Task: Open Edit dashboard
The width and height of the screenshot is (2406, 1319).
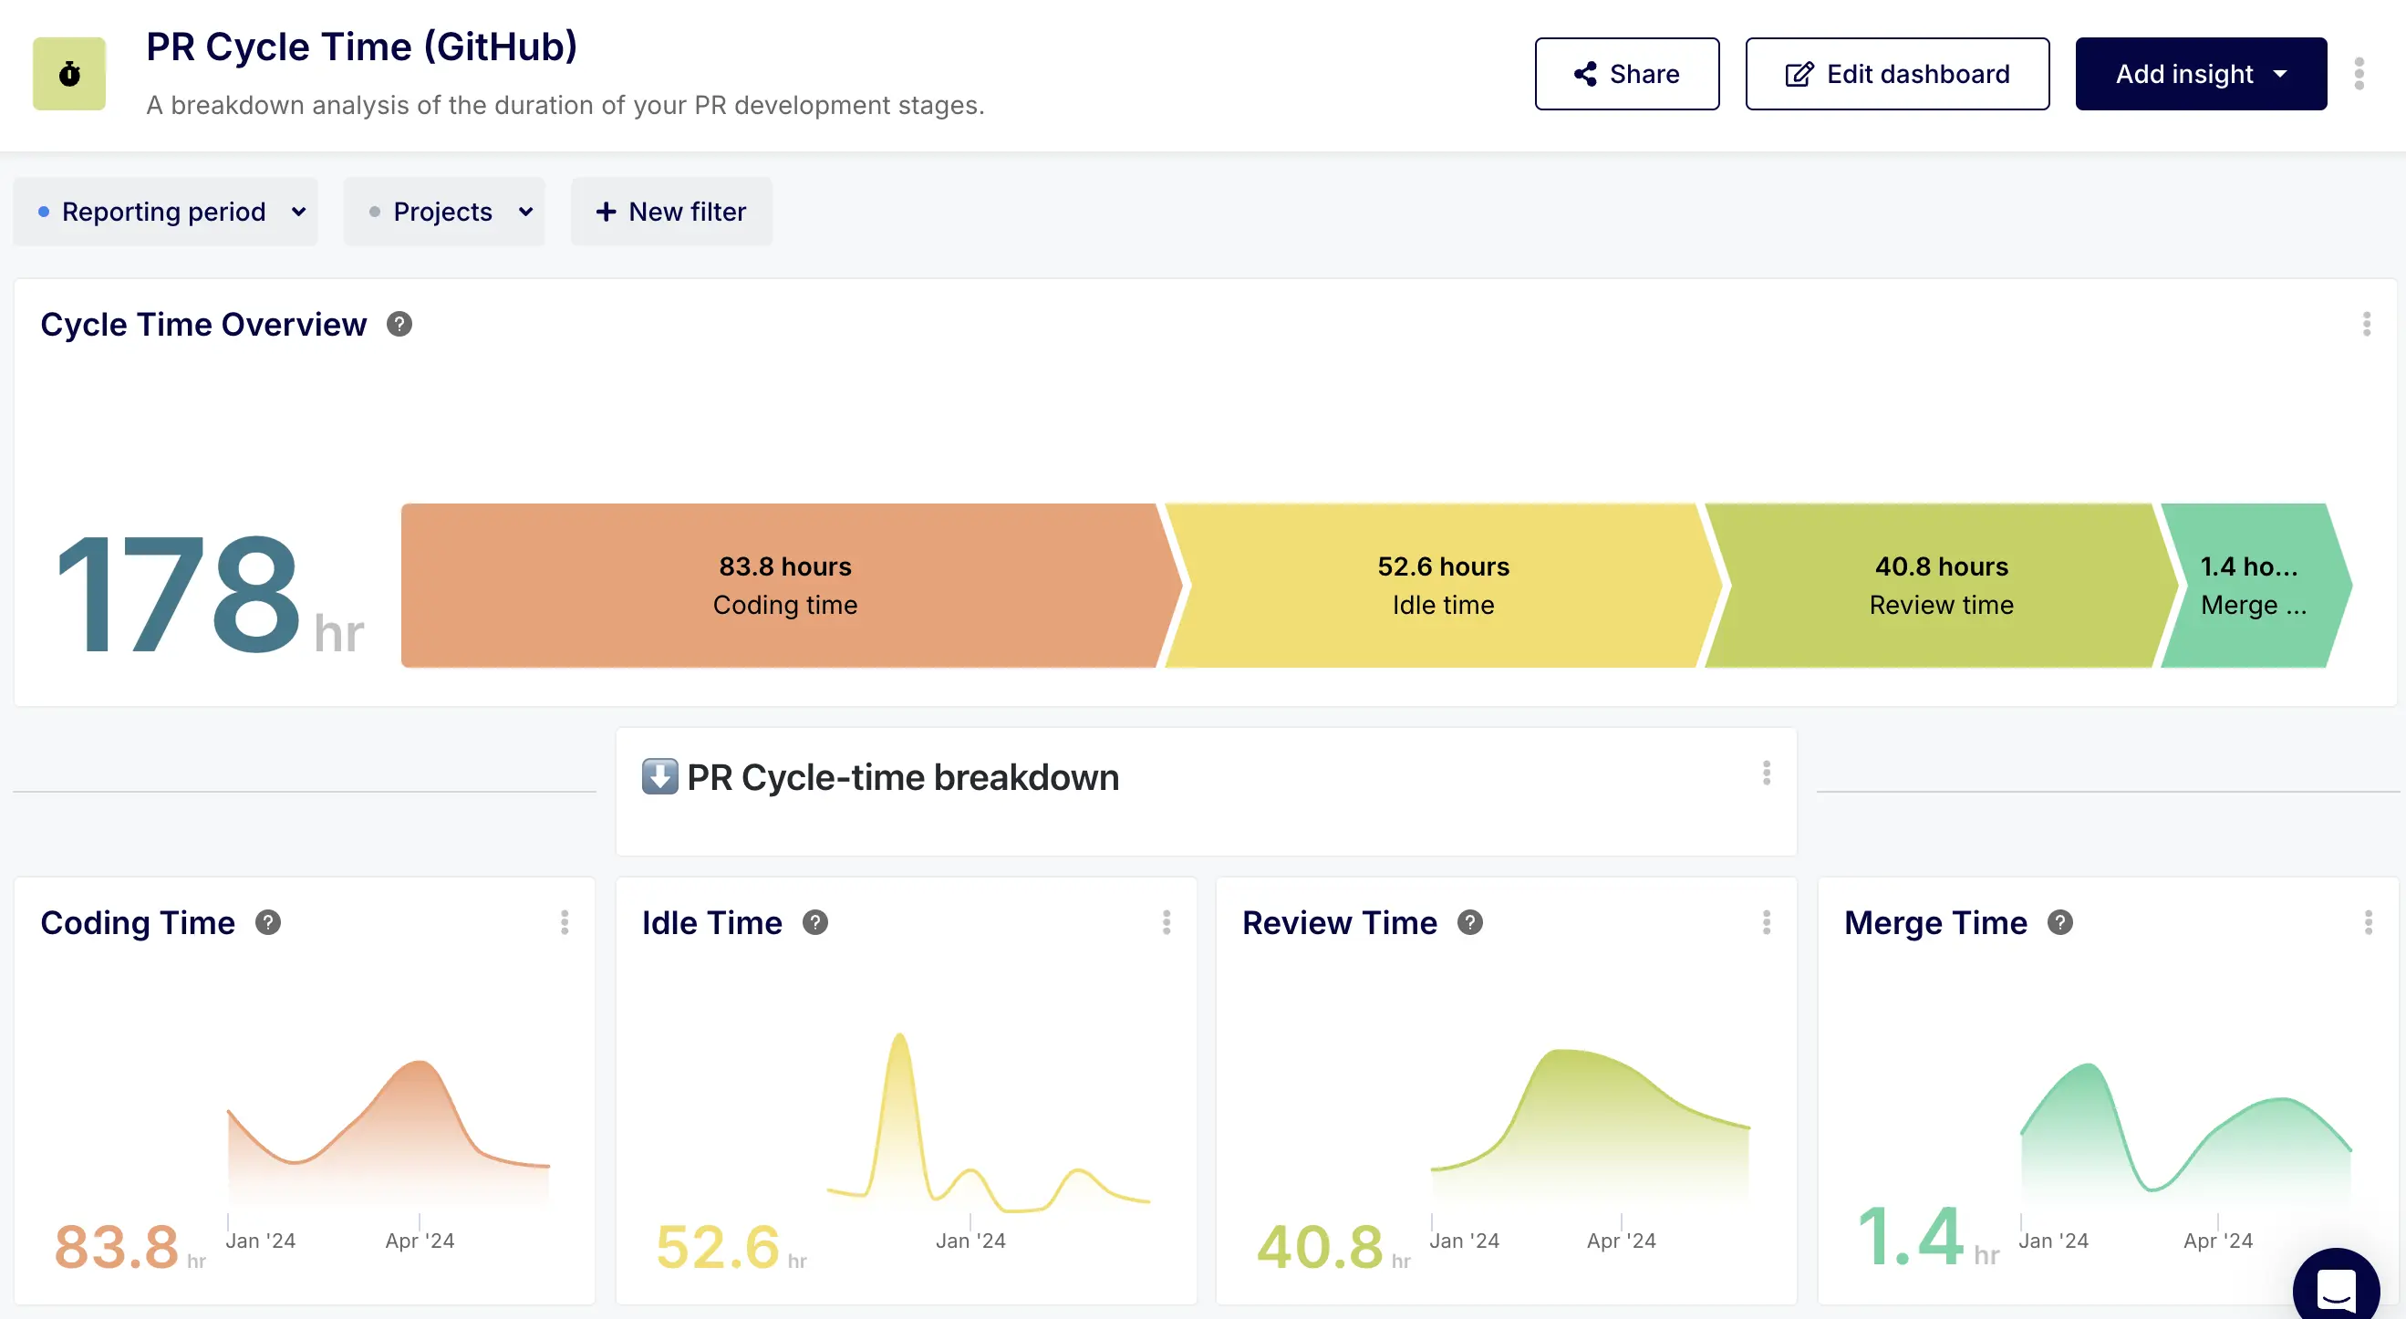Action: click(1897, 74)
